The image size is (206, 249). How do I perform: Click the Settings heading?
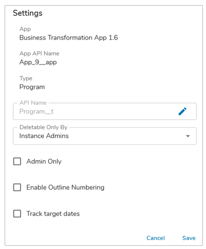point(28,13)
